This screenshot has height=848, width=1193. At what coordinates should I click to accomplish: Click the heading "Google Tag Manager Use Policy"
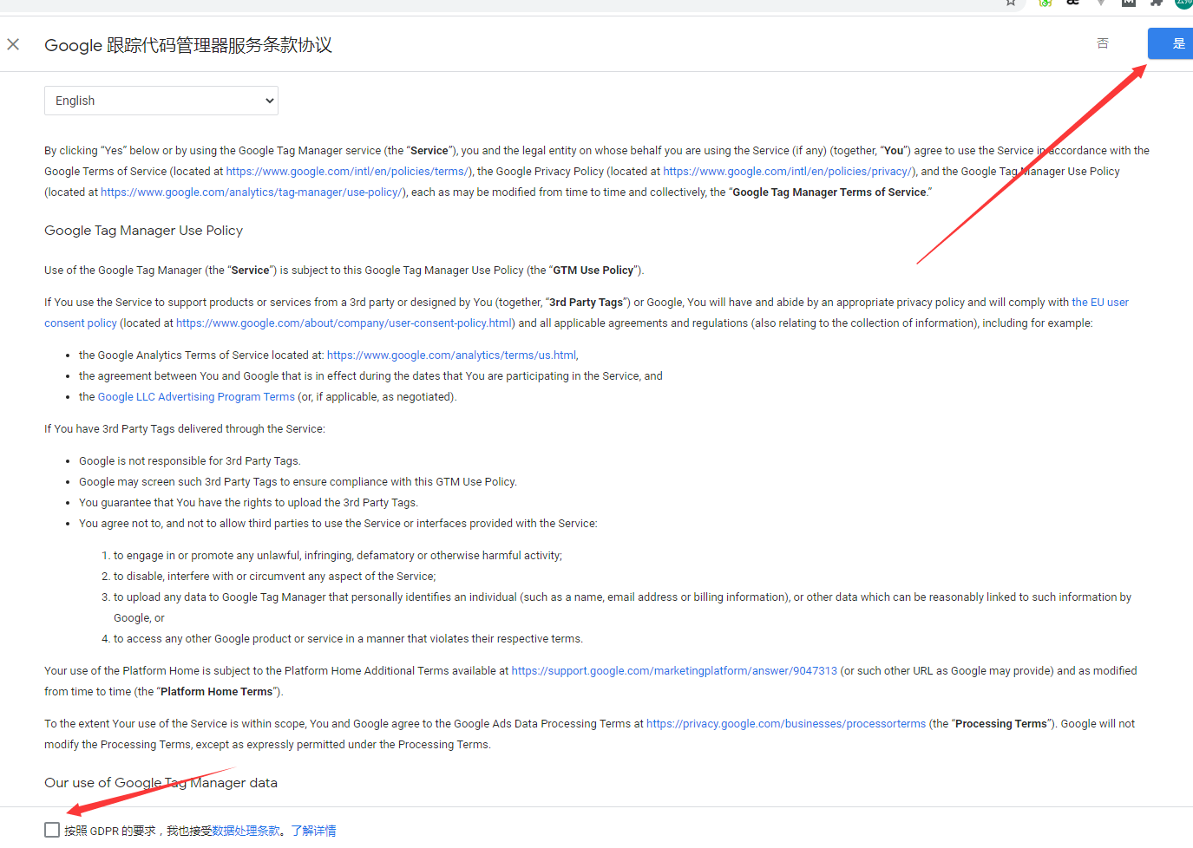point(144,231)
